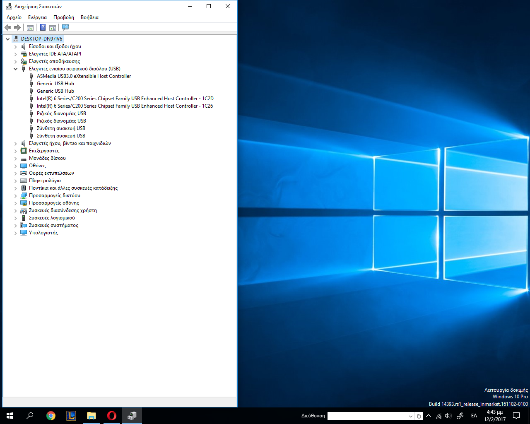
Task: Click the taskbar Διεύθυνση address input field
Action: 367,416
